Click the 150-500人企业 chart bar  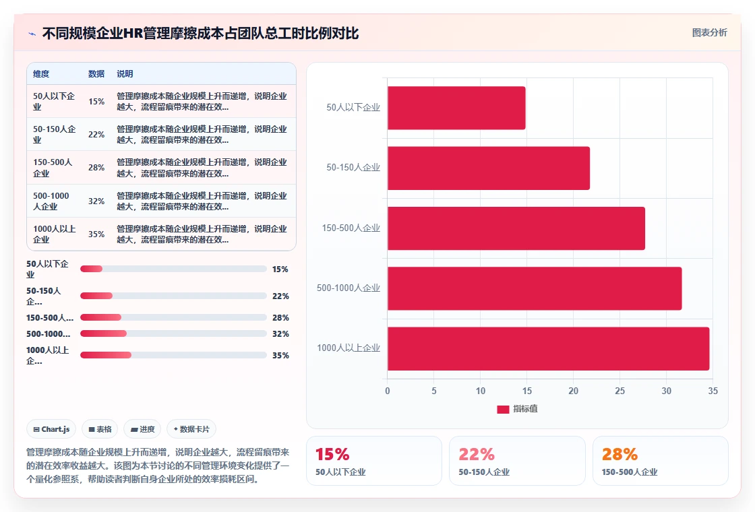point(516,228)
